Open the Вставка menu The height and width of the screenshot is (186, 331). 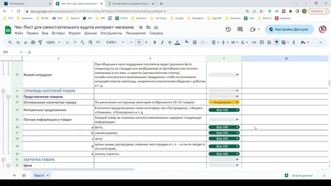click(58, 33)
